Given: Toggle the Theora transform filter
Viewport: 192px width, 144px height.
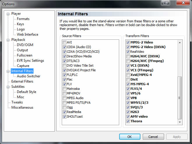Looking at the screenshot, I should pyautogui.click(x=128, y=121).
